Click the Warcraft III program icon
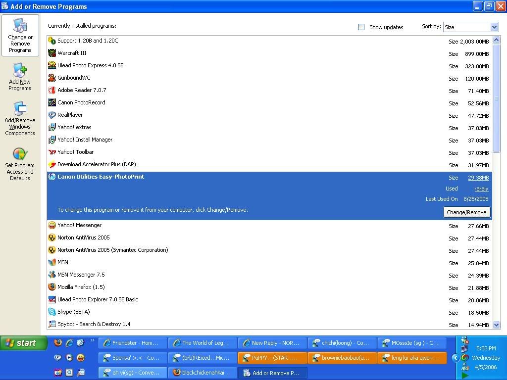 coord(52,53)
